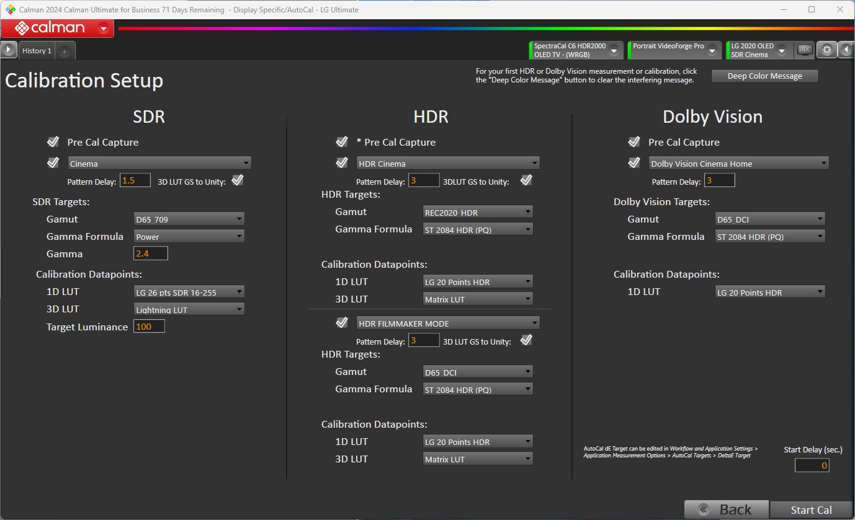Open the LG 26 pts SDR 16-255 dropdown
The height and width of the screenshot is (520, 855).
(189, 292)
